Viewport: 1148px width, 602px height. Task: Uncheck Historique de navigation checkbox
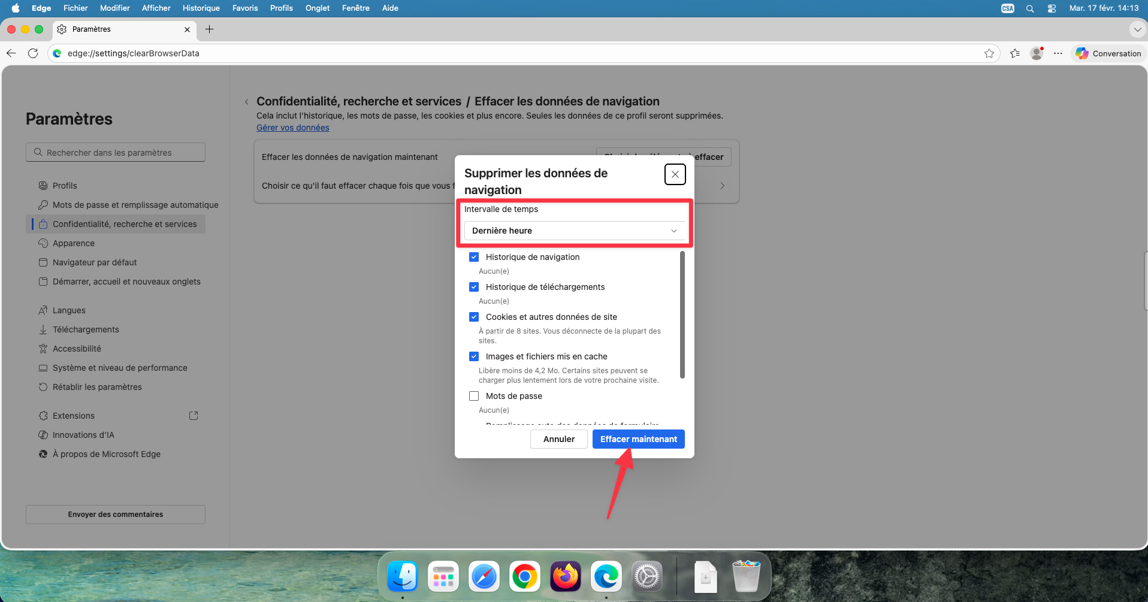click(474, 257)
